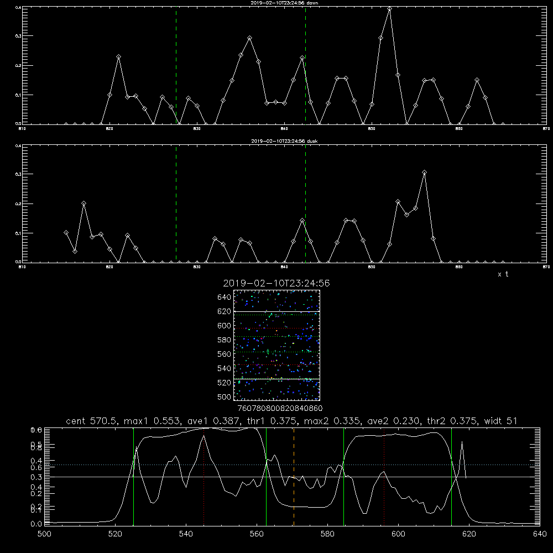Click the 'widt 51' value in stats line
Screen dimensions: 553x553
500,421
